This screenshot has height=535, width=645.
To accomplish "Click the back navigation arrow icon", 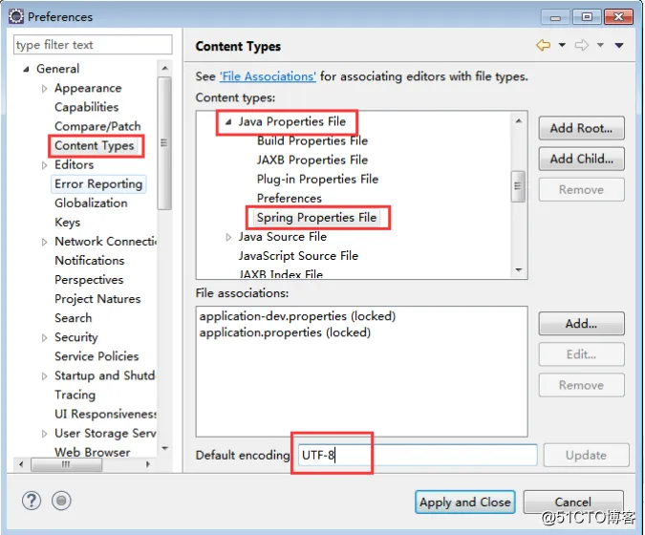I will [544, 45].
